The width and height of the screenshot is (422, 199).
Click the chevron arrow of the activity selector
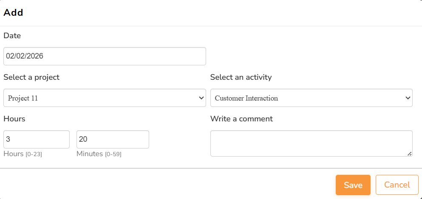pos(408,98)
